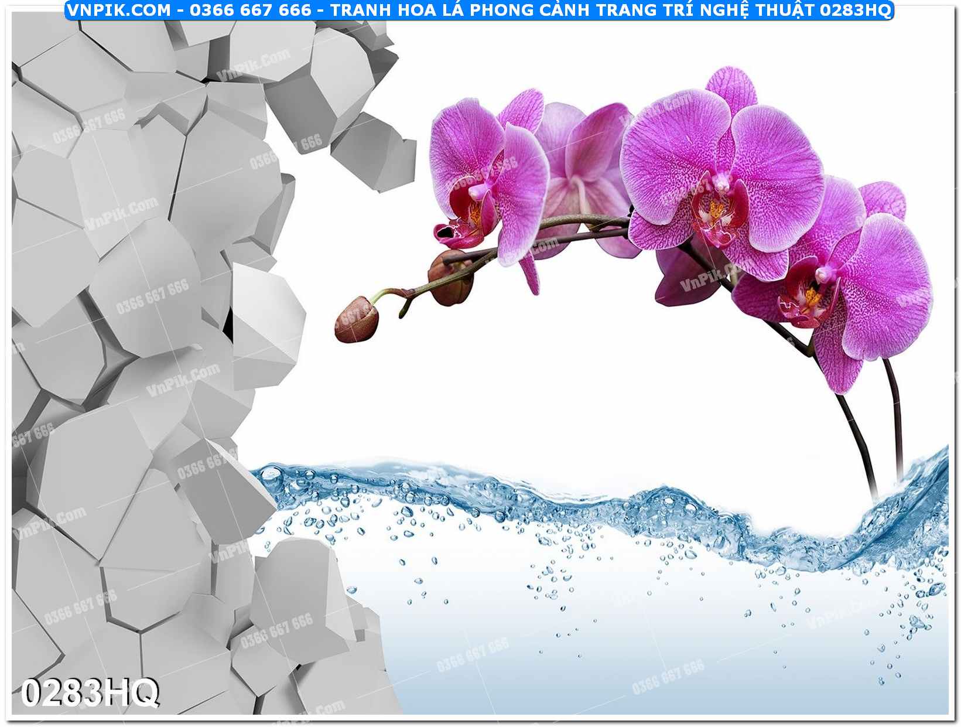This screenshot has height=727, width=961.
Task: Click the VNPIK.COM text in top banner
Action: [x=118, y=10]
